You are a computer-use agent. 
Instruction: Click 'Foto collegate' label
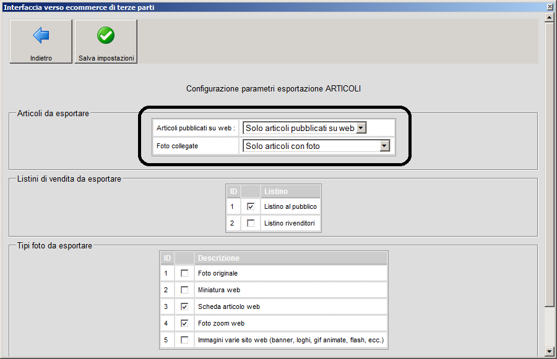[177, 146]
